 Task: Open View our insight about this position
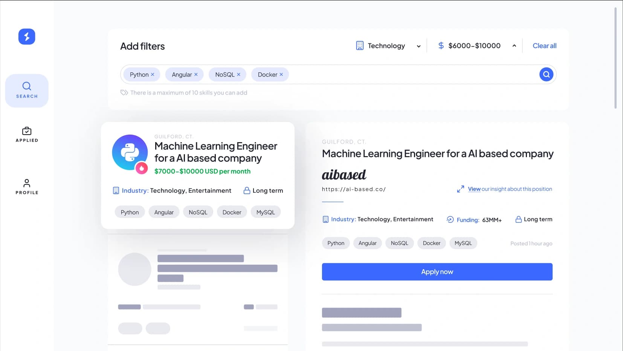point(510,189)
